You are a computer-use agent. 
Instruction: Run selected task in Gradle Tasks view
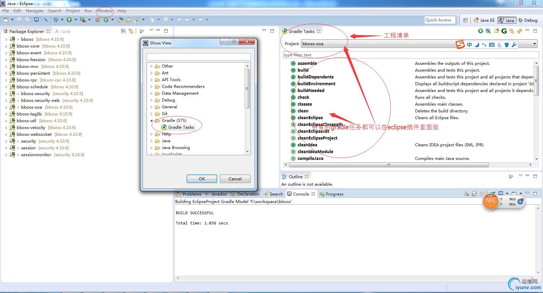pyautogui.click(x=481, y=31)
